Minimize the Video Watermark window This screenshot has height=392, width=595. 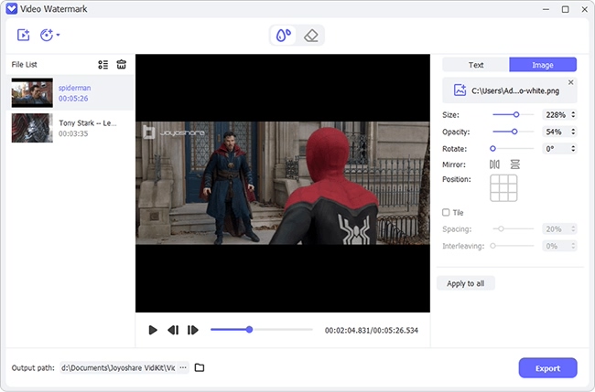point(546,9)
